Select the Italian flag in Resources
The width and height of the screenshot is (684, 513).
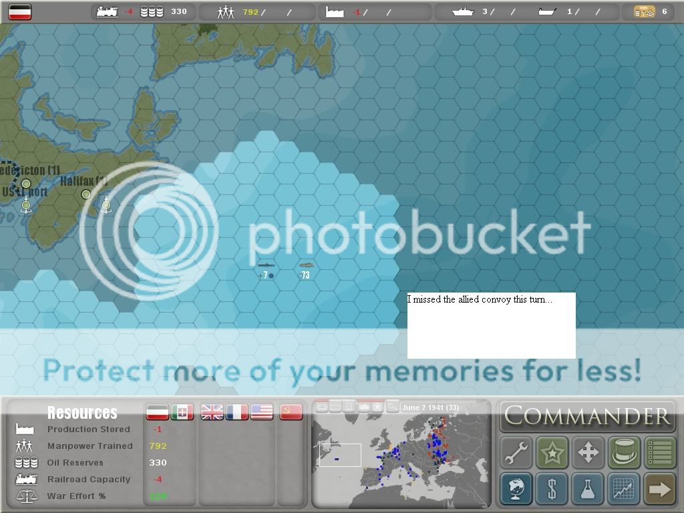(x=182, y=412)
